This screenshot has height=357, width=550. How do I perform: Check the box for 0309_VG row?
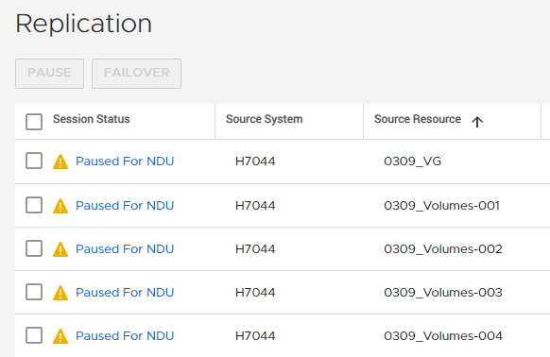click(x=34, y=161)
